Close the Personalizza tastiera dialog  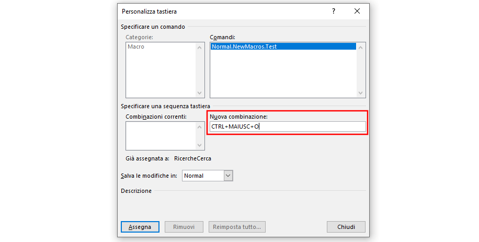357,11
